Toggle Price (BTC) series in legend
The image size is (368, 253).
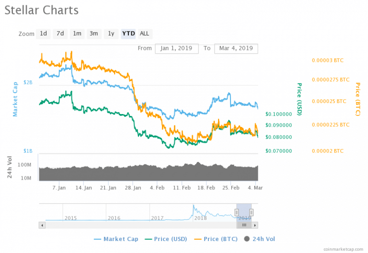(x=216, y=239)
